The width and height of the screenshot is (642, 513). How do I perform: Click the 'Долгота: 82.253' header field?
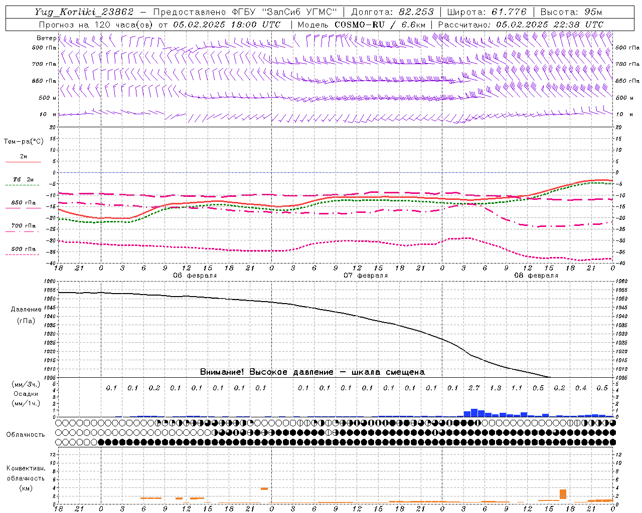[x=393, y=12]
